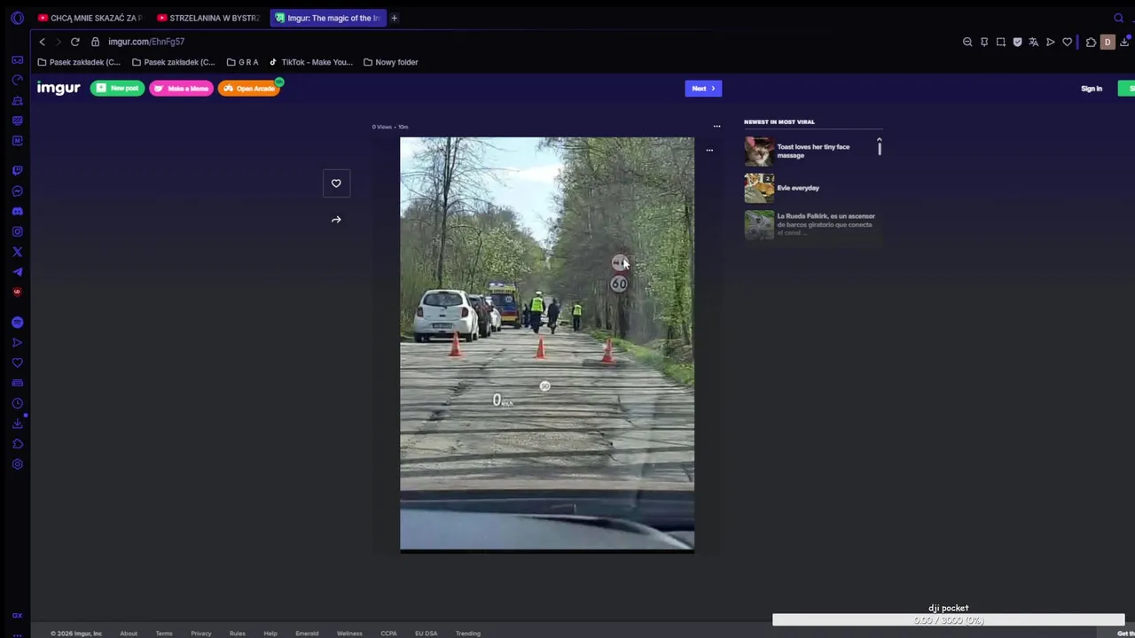Open the Emerald footer link

point(307,634)
